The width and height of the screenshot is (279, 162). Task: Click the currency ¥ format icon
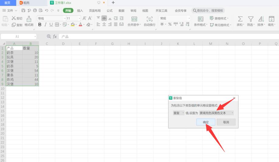[162, 24]
